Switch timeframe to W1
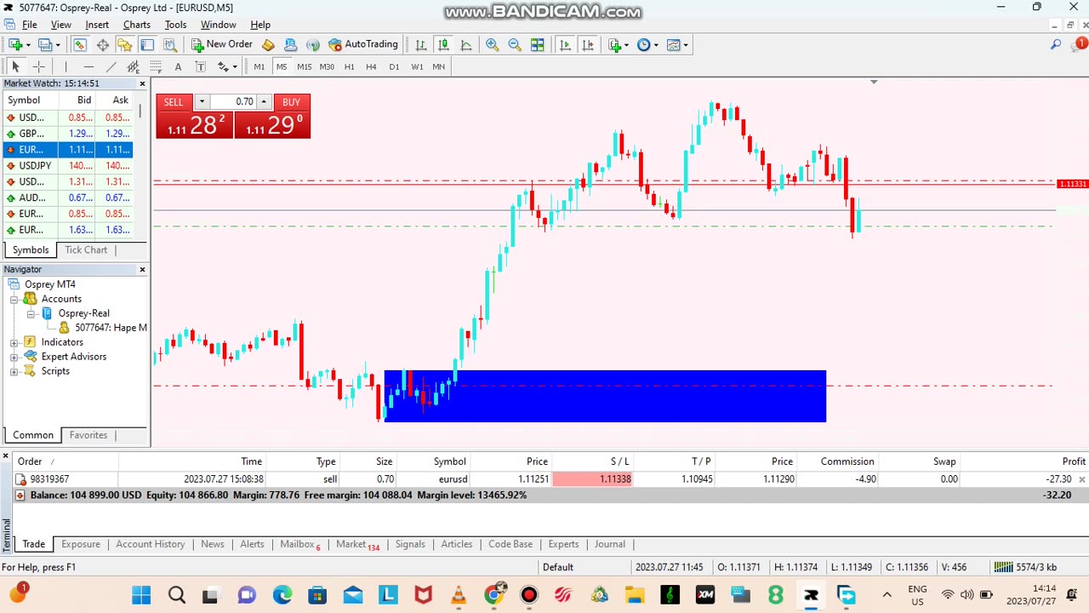 (417, 66)
